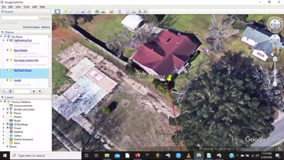This screenshot has height=160, width=284.
Task: Open search History link
Action: click(x=46, y=27)
